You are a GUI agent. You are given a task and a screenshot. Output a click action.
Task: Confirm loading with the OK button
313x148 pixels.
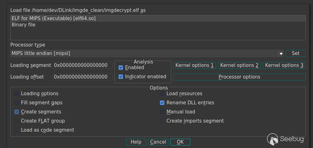coord(180,142)
